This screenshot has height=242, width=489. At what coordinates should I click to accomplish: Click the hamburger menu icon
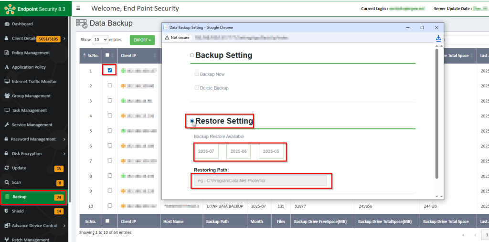tap(78, 8)
